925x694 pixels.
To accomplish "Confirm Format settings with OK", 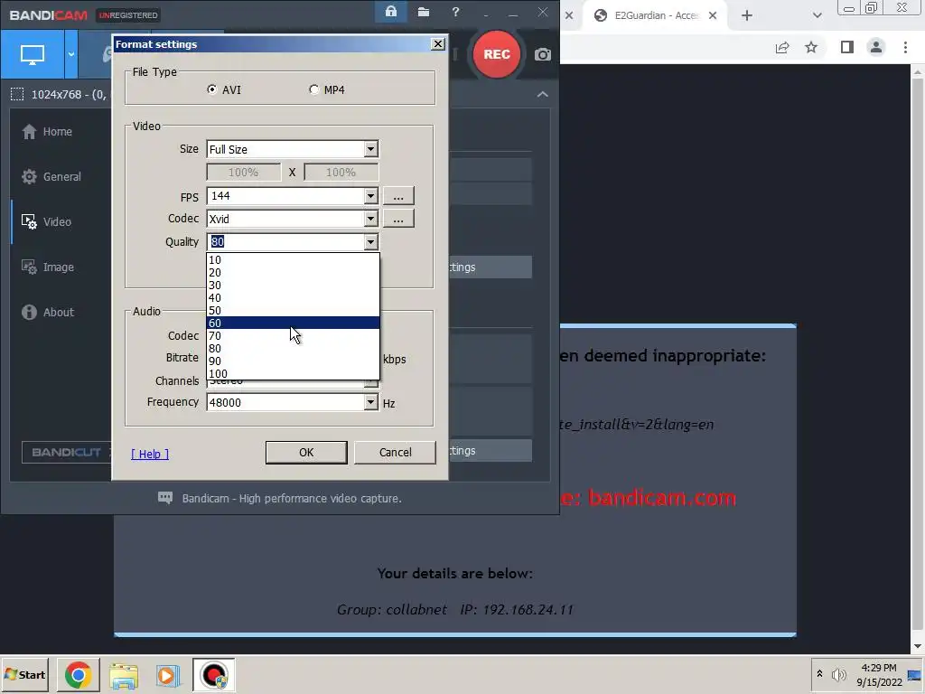I will coord(306,453).
